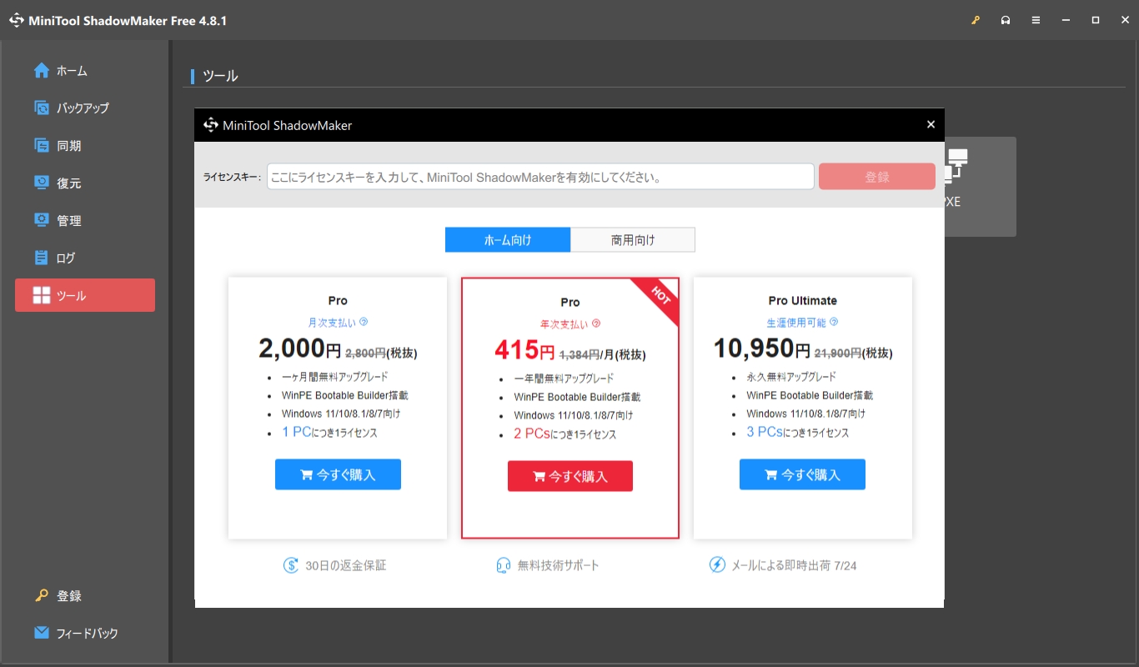Click the key icon in title bar
Viewport: 1139px width, 667px height.
[976, 20]
